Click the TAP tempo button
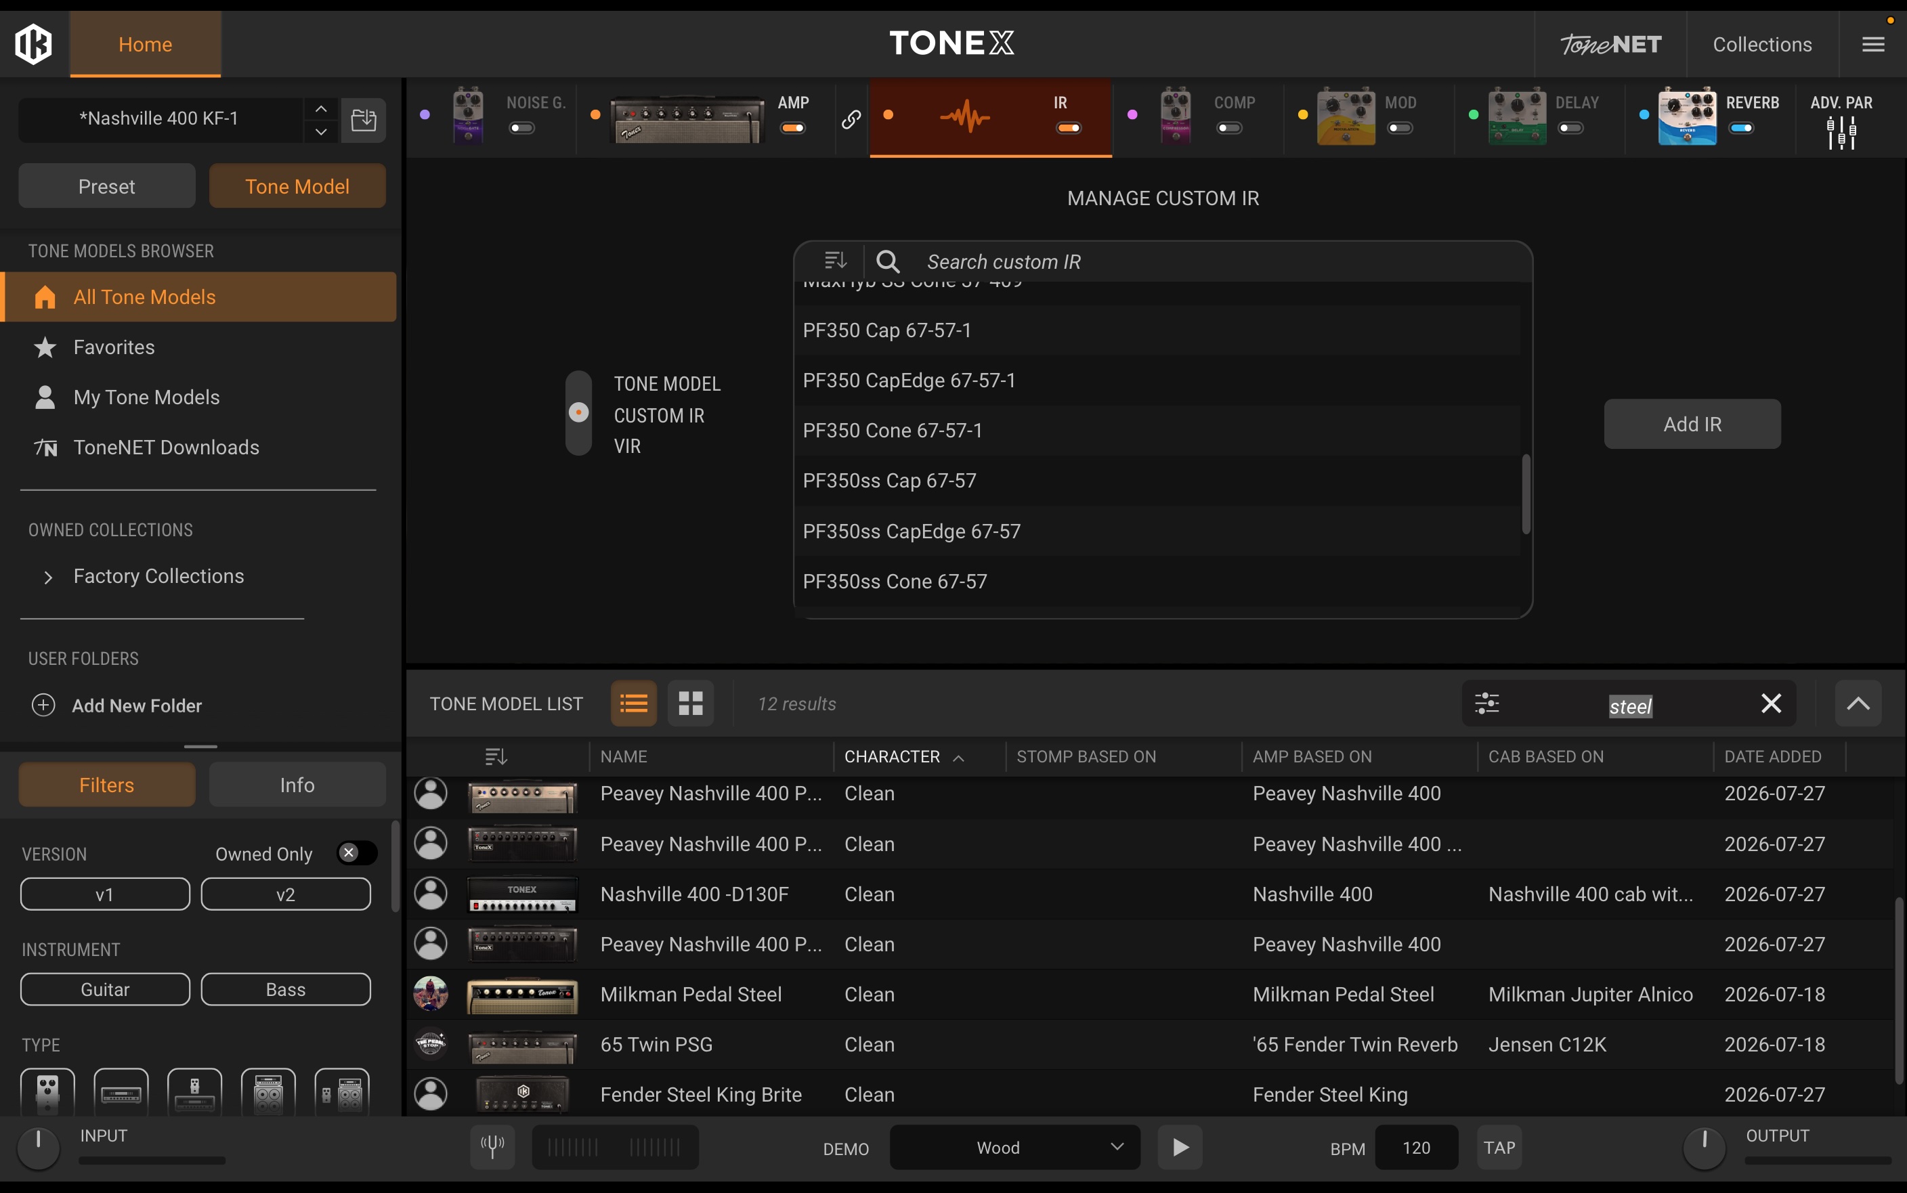 [x=1499, y=1147]
